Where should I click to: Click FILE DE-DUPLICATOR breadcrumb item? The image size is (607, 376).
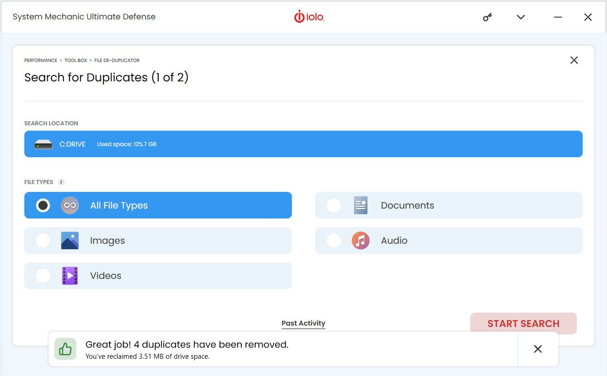(117, 61)
